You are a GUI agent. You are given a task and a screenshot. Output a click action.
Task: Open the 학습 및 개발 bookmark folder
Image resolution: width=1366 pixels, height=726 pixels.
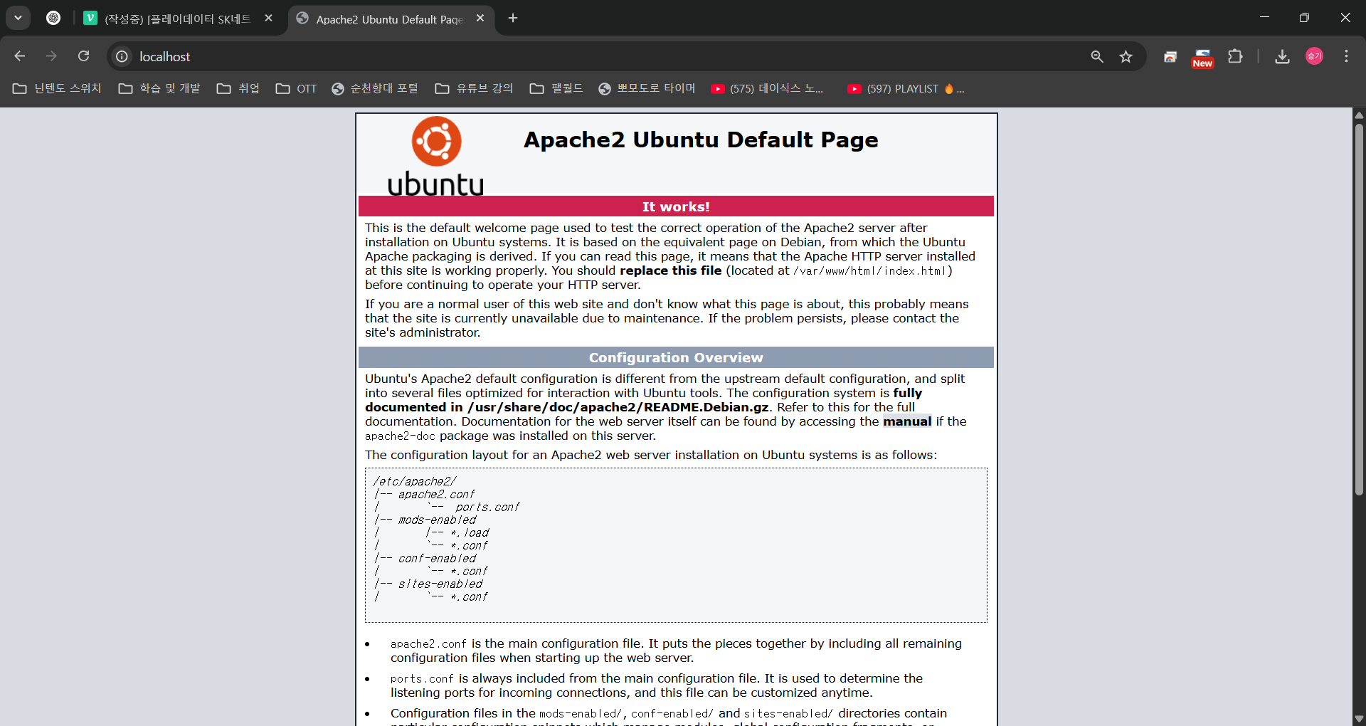[159, 88]
